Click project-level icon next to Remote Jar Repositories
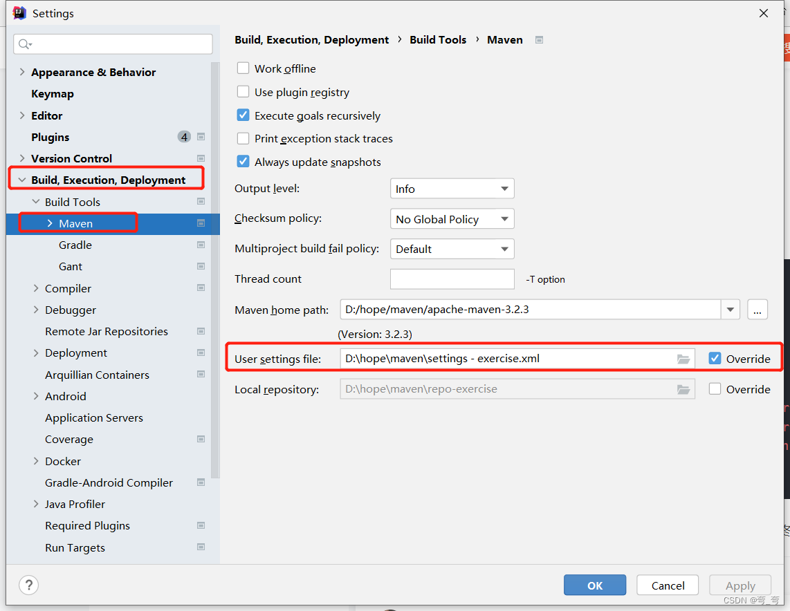 [201, 331]
